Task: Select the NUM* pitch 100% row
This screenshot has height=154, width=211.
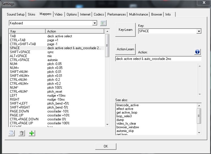Action: (x=57, y=88)
